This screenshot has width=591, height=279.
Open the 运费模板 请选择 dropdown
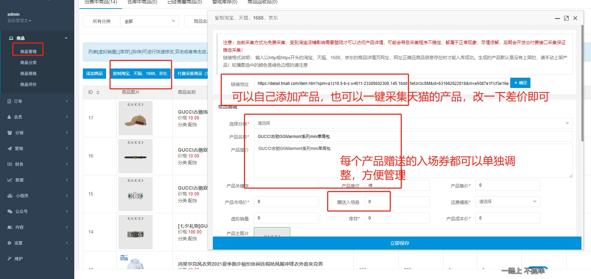[508, 202]
